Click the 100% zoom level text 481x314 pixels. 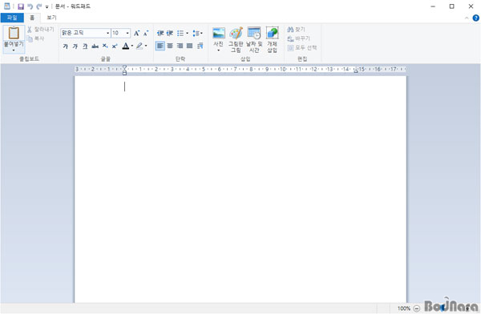(404, 308)
